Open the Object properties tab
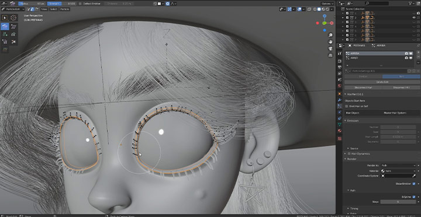The image size is (421, 217). (x=340, y=94)
